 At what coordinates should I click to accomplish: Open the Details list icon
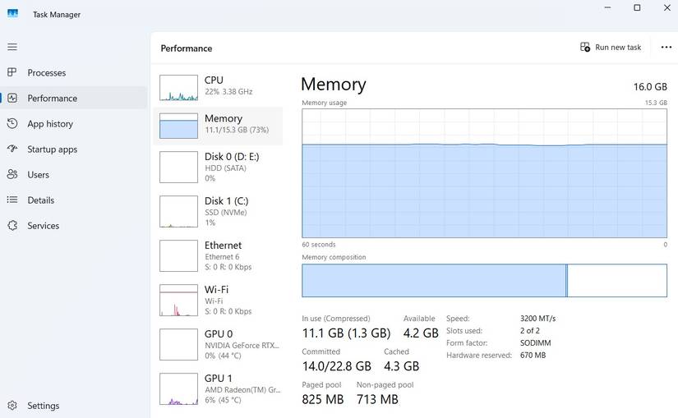[12, 200]
